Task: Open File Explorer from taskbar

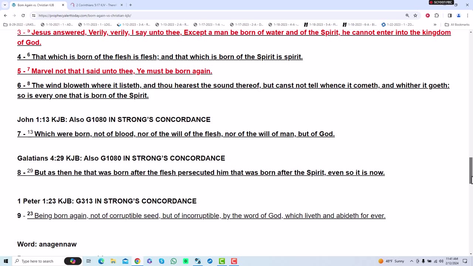Action: click(x=113, y=261)
